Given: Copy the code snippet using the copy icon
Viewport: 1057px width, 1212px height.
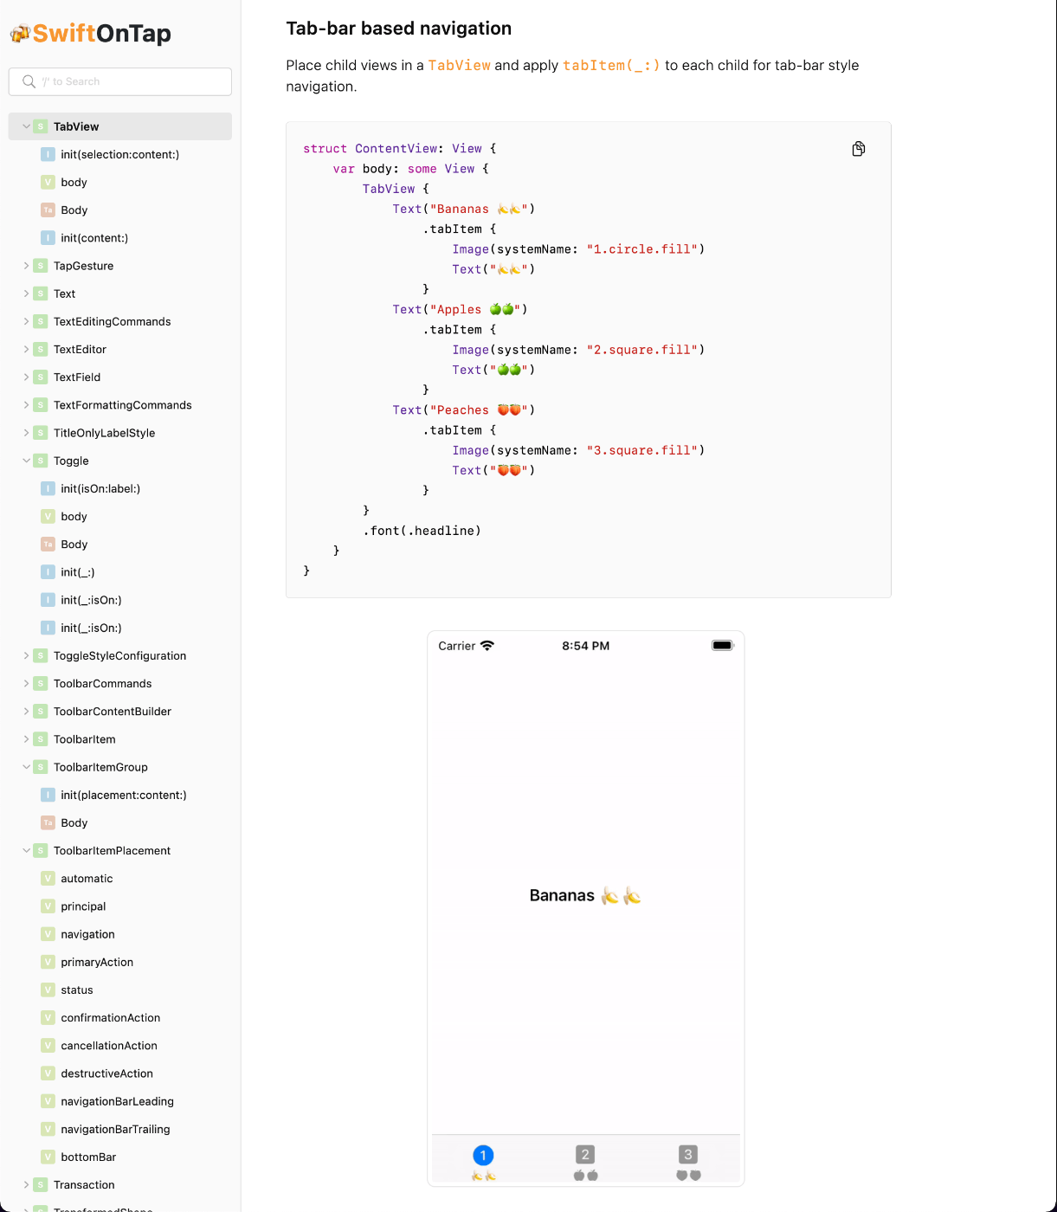Looking at the screenshot, I should coord(858,148).
